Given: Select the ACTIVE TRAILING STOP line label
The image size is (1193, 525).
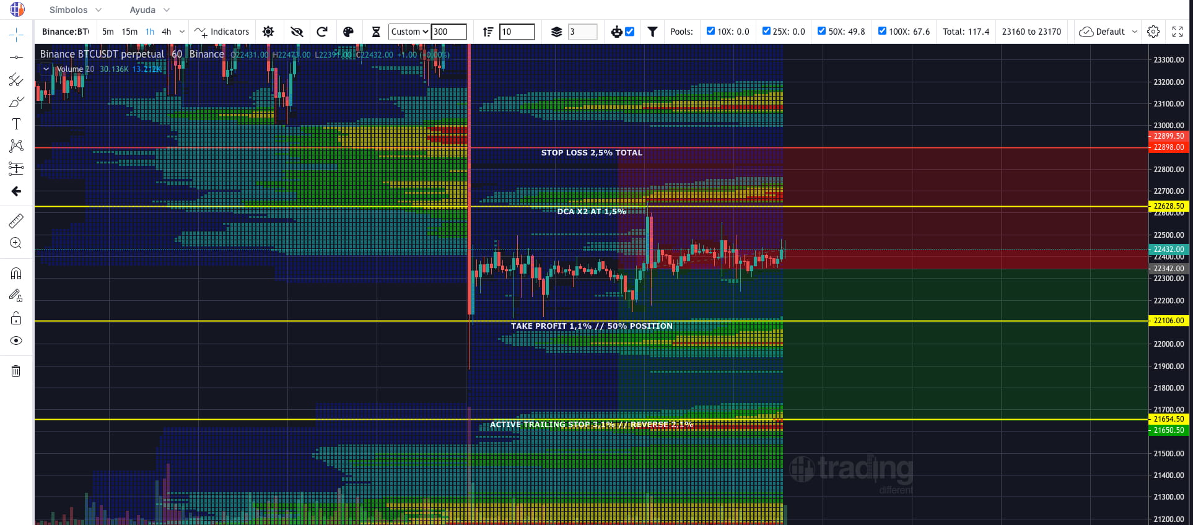Looking at the screenshot, I should tap(592, 424).
